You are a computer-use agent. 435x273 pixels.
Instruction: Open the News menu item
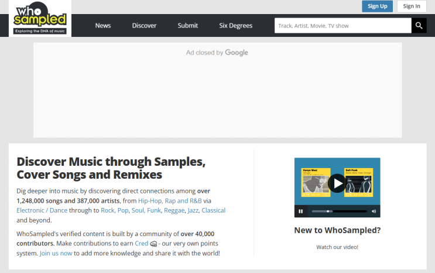(x=103, y=26)
